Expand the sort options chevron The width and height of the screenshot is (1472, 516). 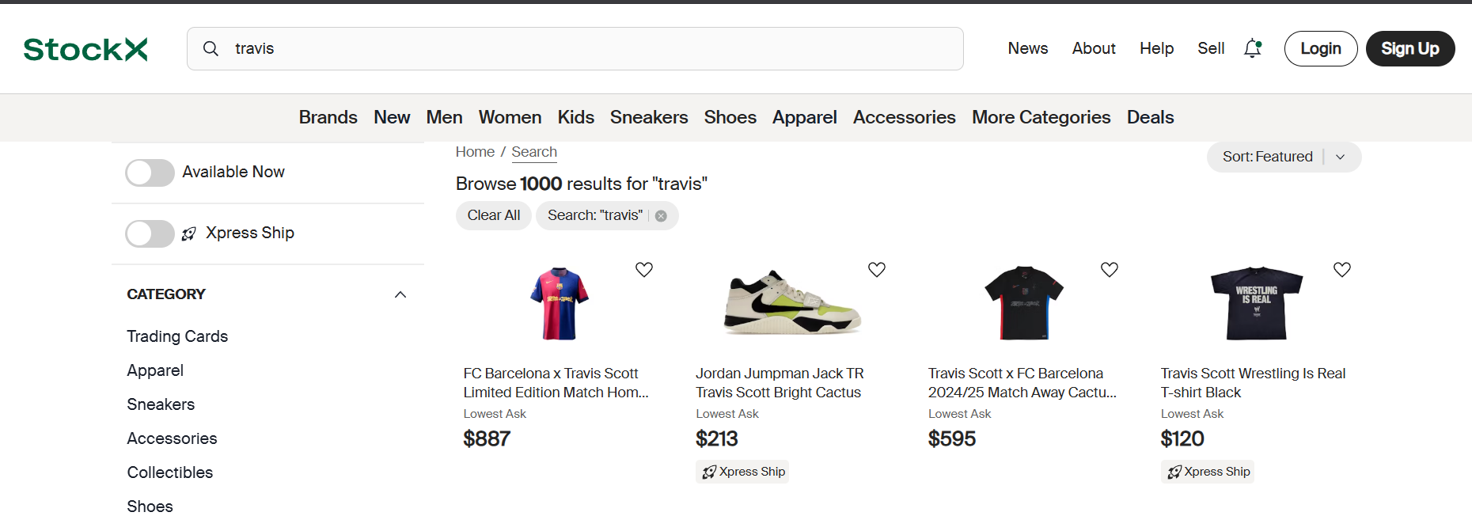coord(1341,157)
